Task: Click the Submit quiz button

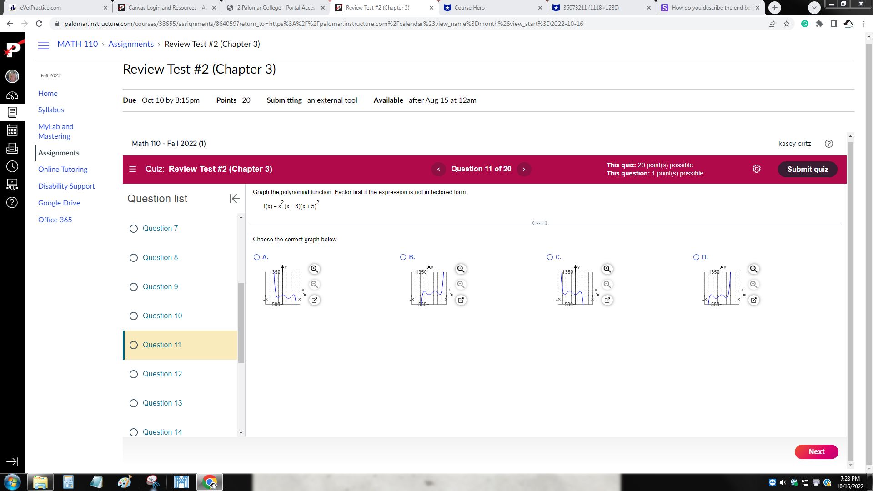Action: click(x=808, y=169)
